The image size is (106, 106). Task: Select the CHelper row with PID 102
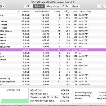53,59
